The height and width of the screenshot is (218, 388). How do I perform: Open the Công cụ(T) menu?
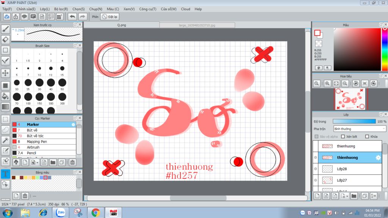pos(148,9)
